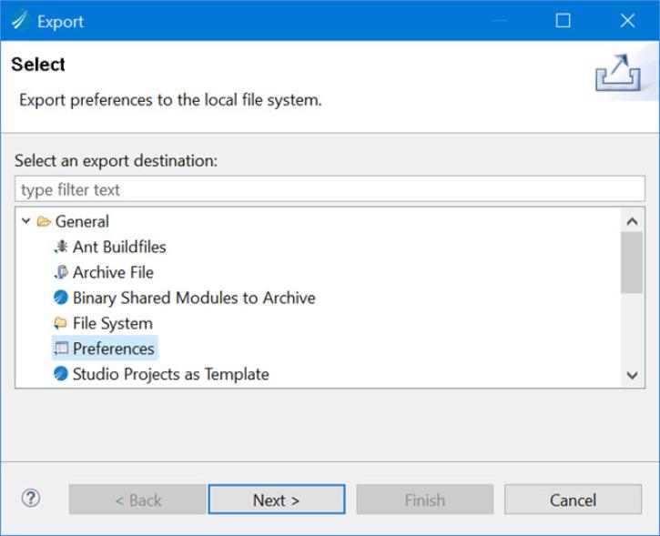This screenshot has height=536, width=660.
Task: Choose Studio Projects as Template
Action: pyautogui.click(x=170, y=374)
